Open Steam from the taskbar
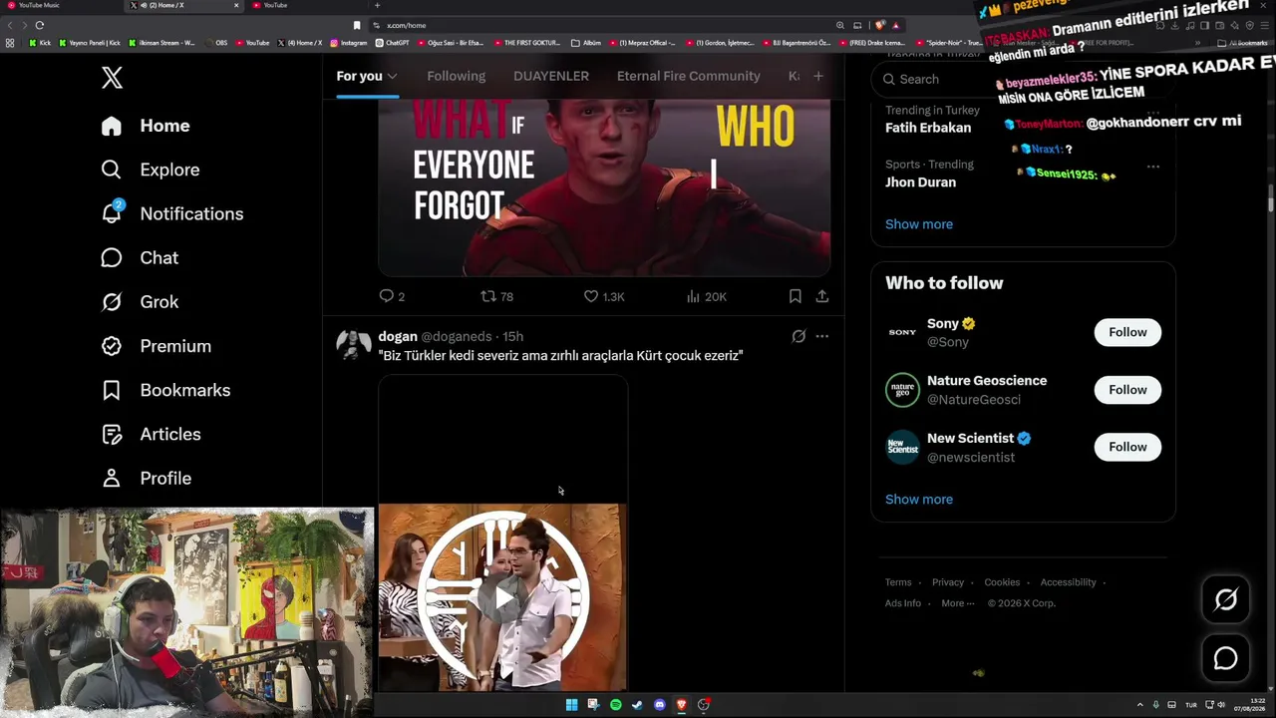 point(637,705)
